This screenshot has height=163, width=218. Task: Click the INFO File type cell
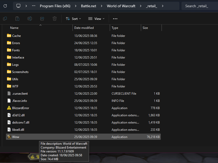[118, 101]
